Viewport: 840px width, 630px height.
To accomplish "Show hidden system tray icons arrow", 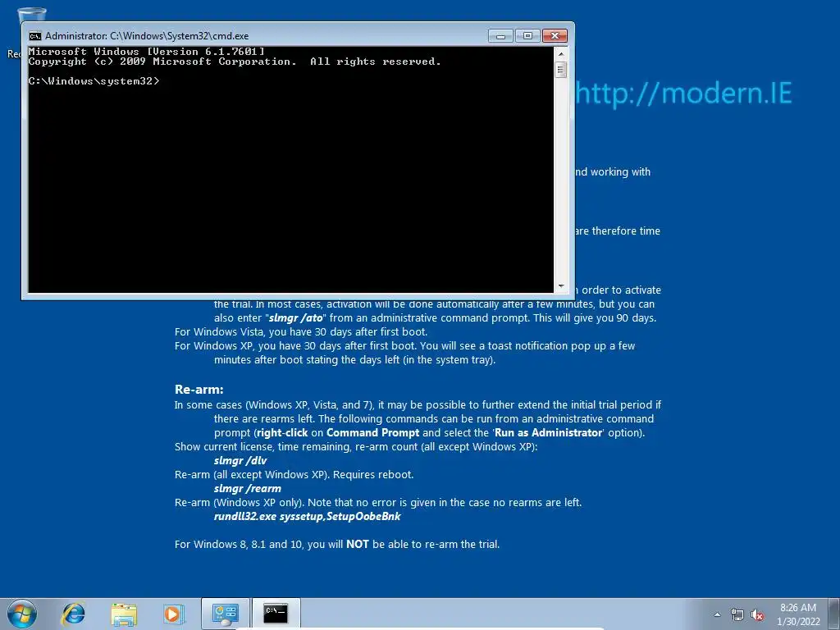I will pyautogui.click(x=717, y=614).
